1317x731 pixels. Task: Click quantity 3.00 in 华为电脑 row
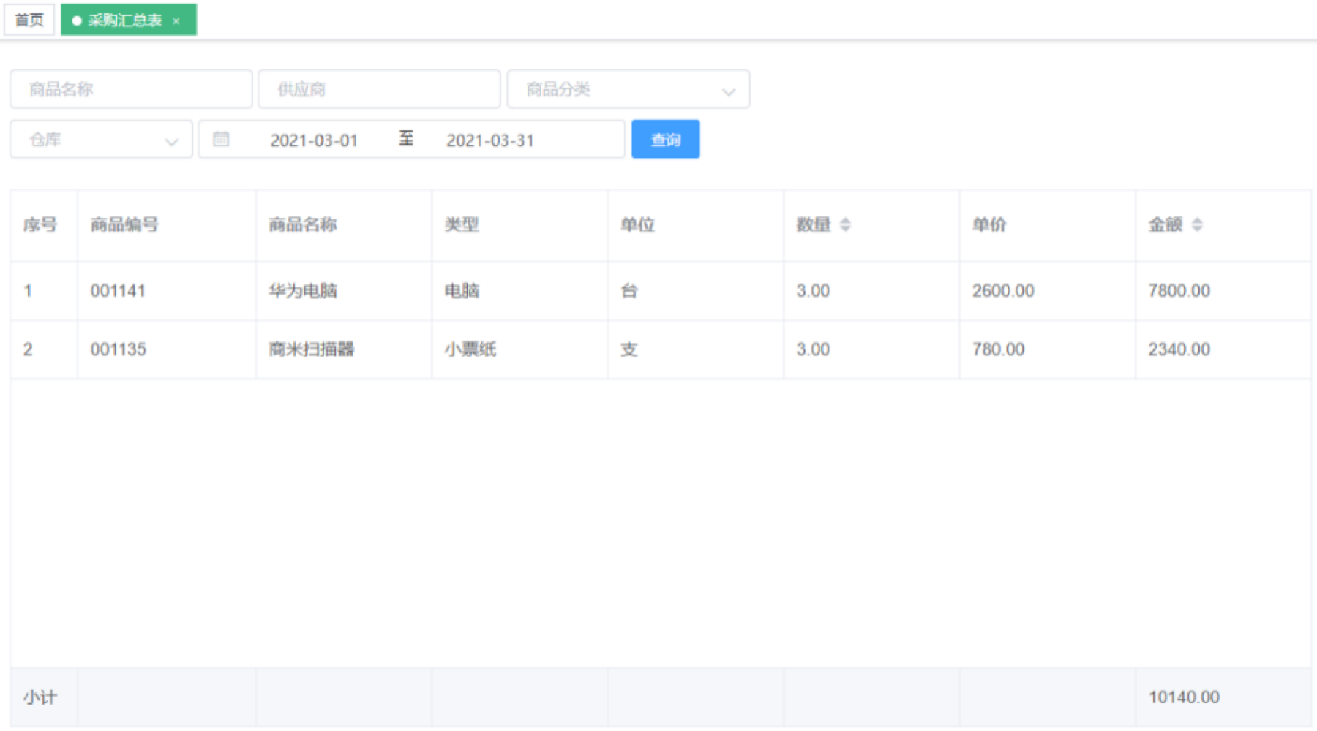click(x=813, y=291)
